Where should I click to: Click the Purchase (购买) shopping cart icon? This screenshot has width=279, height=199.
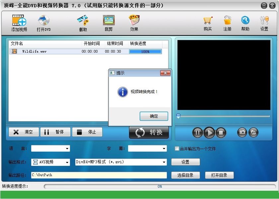[208, 21]
